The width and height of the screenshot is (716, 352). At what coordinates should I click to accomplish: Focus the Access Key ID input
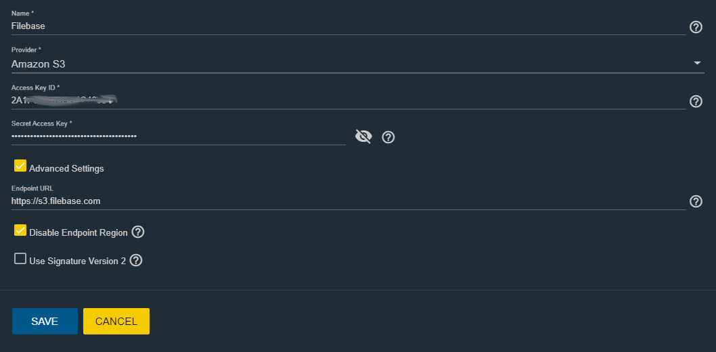tap(349, 101)
